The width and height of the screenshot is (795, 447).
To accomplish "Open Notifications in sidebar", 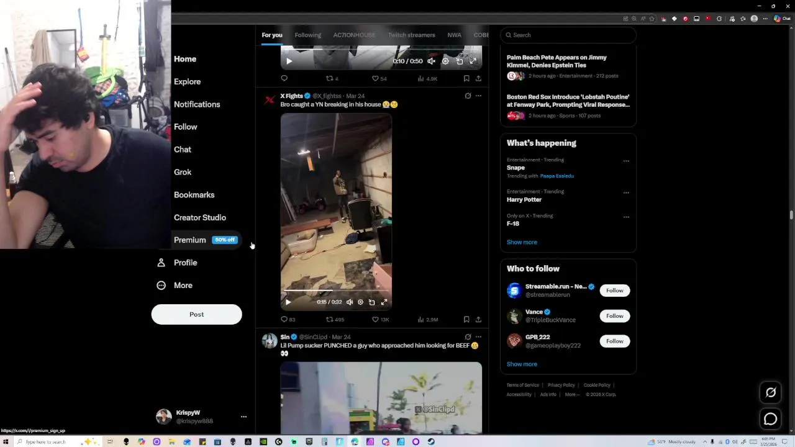I will pyautogui.click(x=197, y=104).
